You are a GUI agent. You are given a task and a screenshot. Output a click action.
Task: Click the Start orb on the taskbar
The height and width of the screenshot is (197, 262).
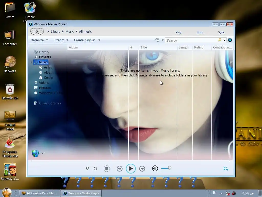7,193
